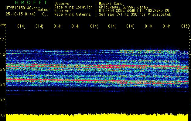
Task: Select the 0147 time marker
Action: click(130, 27)
